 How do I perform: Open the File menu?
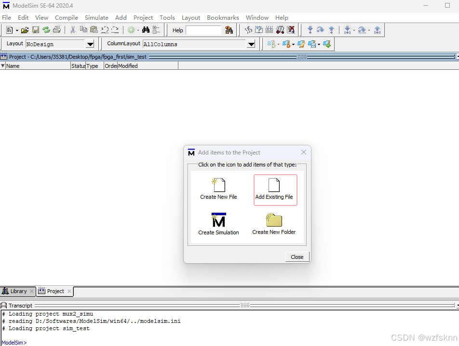tap(6, 17)
